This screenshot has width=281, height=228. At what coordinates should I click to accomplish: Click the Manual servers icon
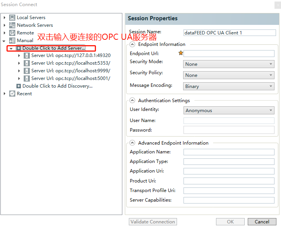click(12, 41)
